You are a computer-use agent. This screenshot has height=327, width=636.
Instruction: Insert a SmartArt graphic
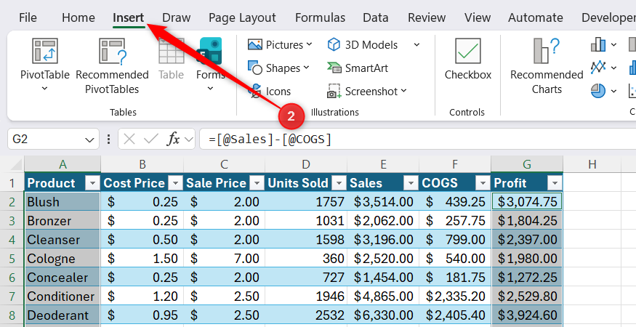pyautogui.click(x=358, y=68)
